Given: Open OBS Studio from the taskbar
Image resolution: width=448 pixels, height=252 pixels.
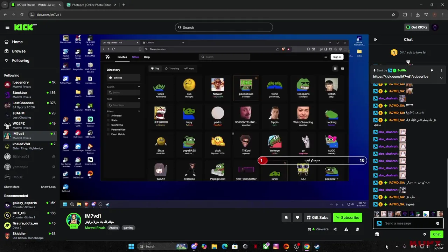Looking at the screenshot, I should click(296, 246).
